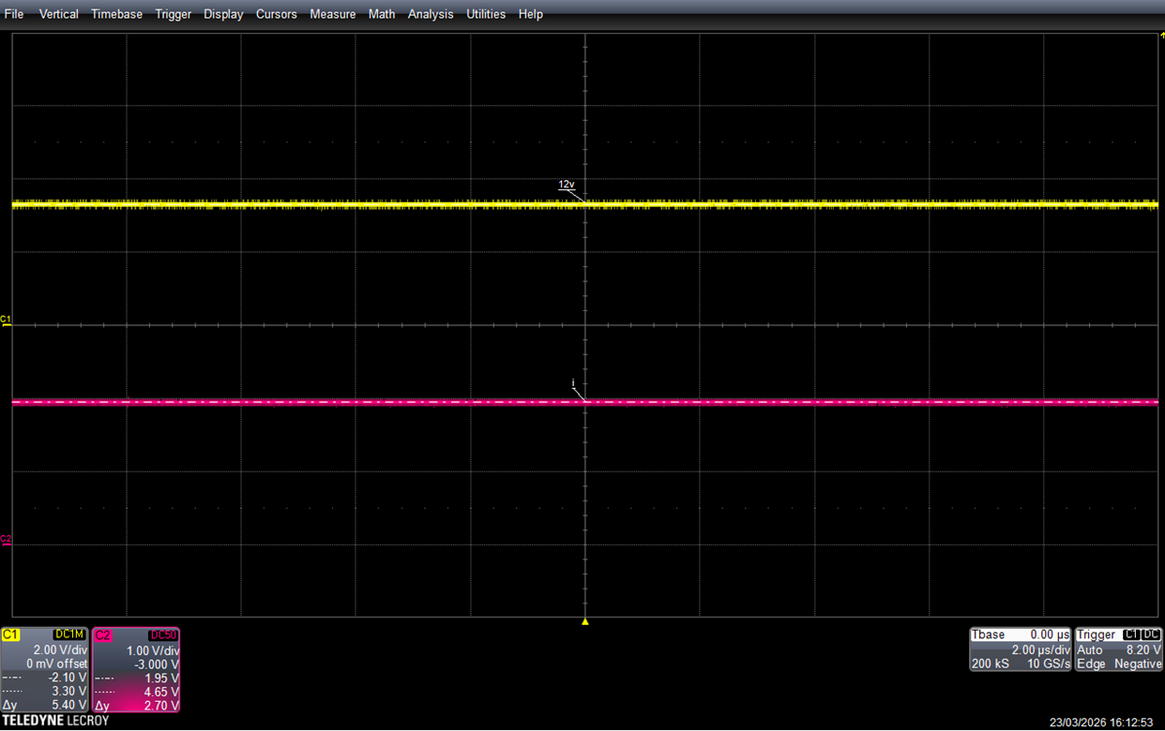
Task: Open the Trigger descriptor box
Action: coord(1119,649)
